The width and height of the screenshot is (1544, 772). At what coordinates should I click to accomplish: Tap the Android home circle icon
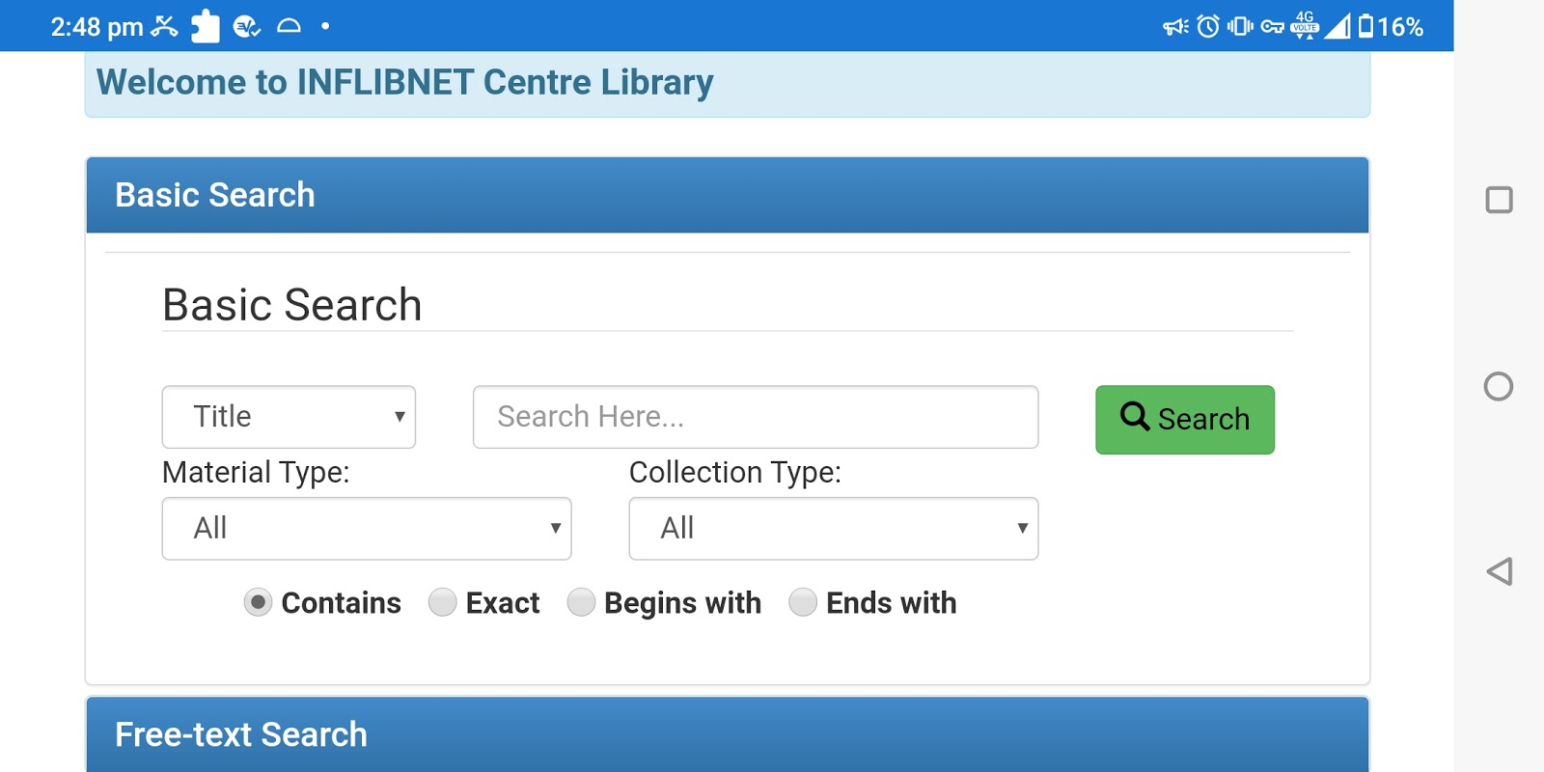pos(1499,387)
